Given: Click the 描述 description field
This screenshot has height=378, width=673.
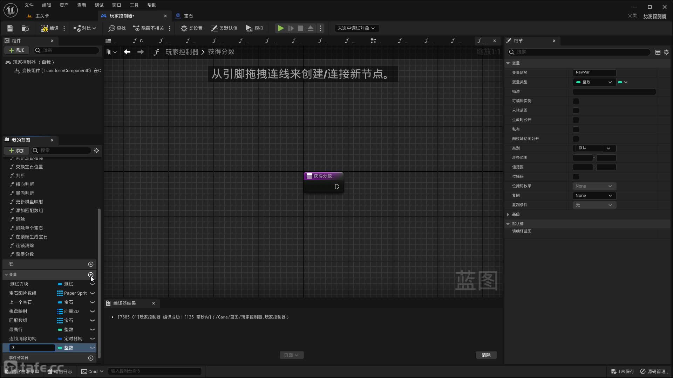Looking at the screenshot, I should tap(614, 92).
